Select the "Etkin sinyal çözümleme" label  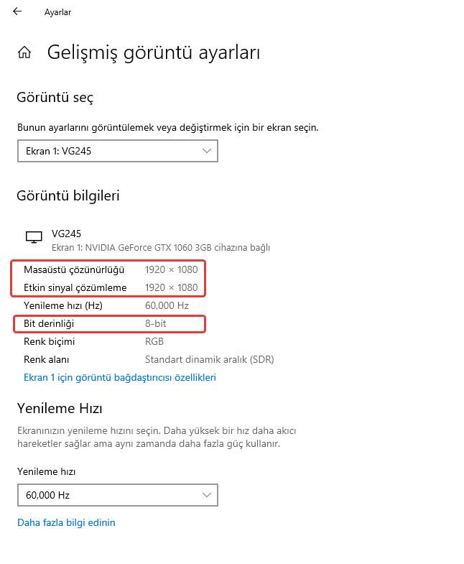[x=75, y=288]
